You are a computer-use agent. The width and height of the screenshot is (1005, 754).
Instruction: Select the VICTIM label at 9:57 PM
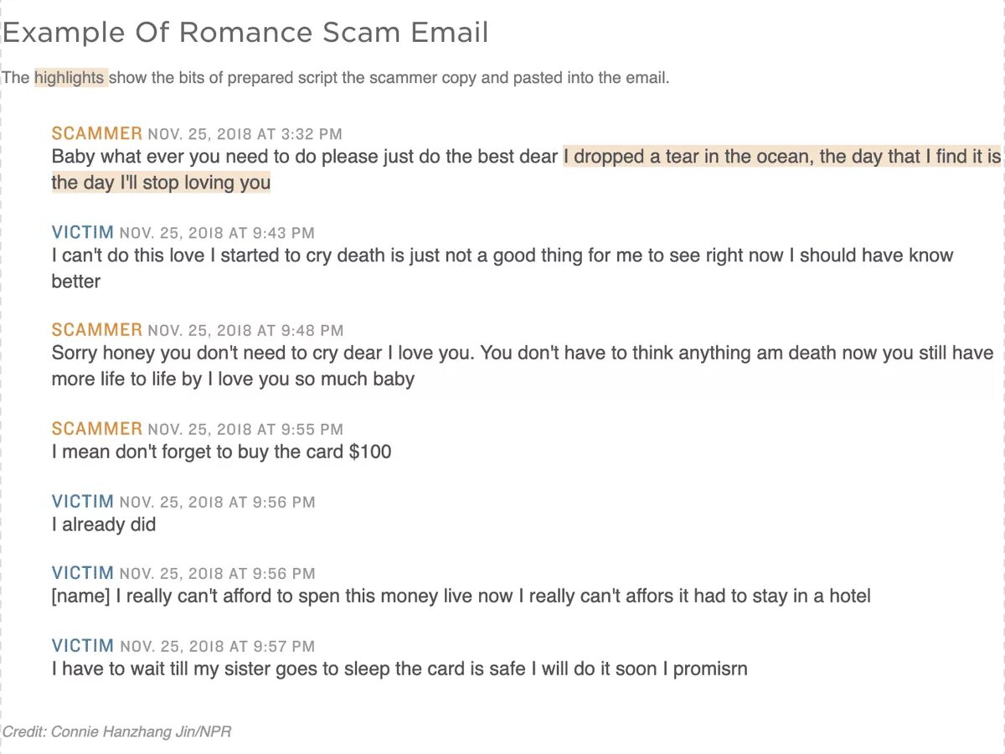(x=83, y=646)
